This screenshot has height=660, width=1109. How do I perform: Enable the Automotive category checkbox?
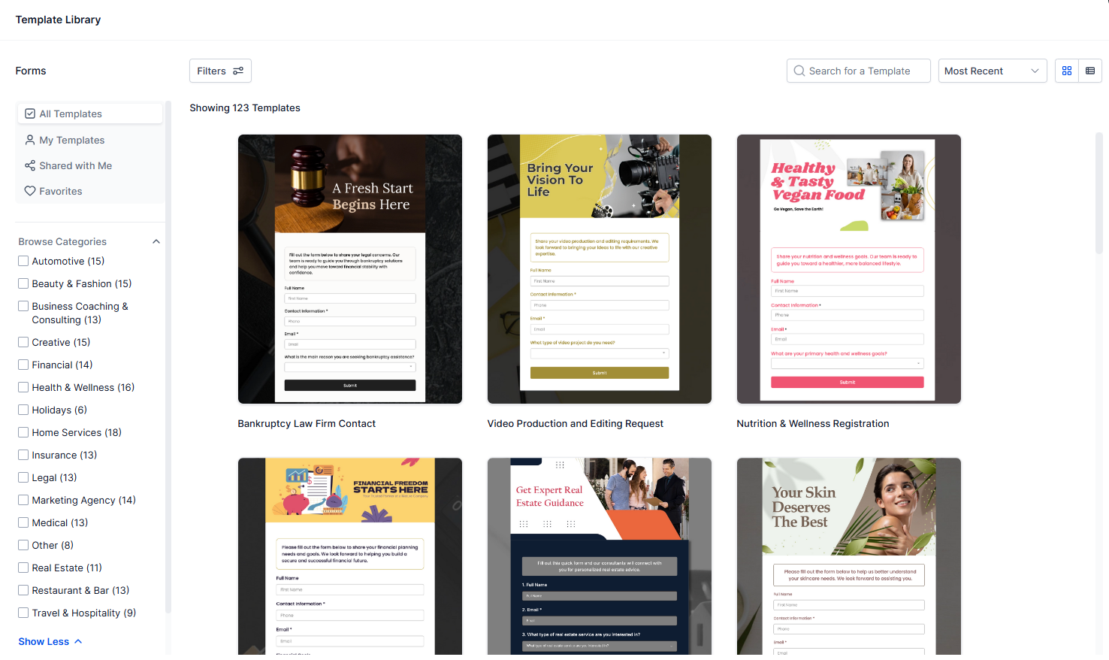point(23,261)
